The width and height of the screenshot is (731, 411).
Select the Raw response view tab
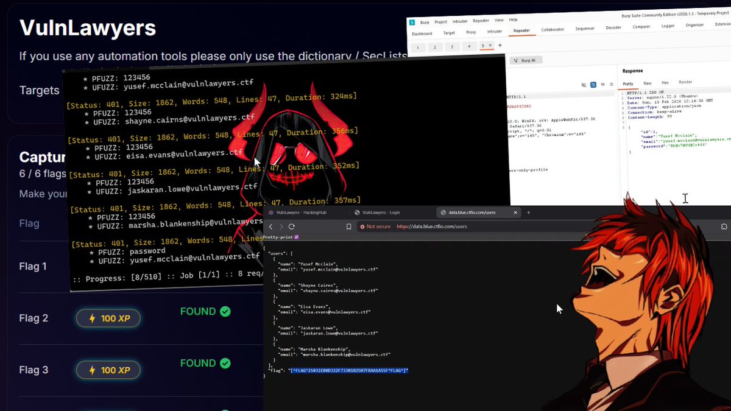pyautogui.click(x=647, y=83)
